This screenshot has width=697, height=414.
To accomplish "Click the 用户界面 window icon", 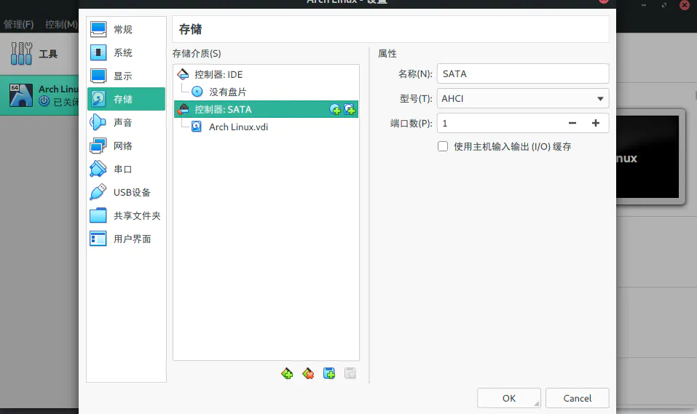I will pyautogui.click(x=98, y=239).
